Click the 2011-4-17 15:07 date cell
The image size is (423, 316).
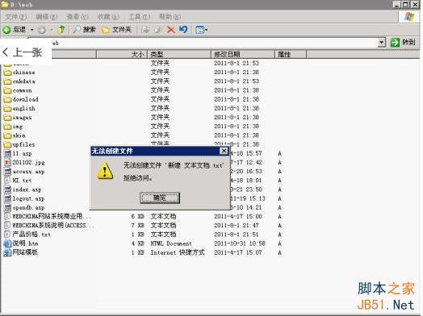[238, 252]
